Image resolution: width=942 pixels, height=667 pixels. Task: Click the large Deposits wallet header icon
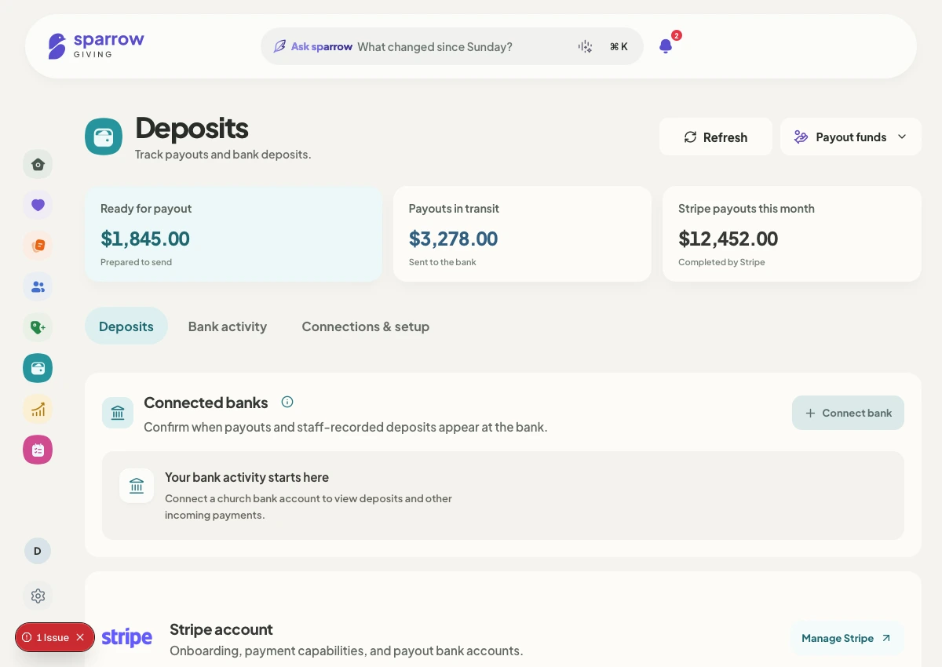(104, 137)
